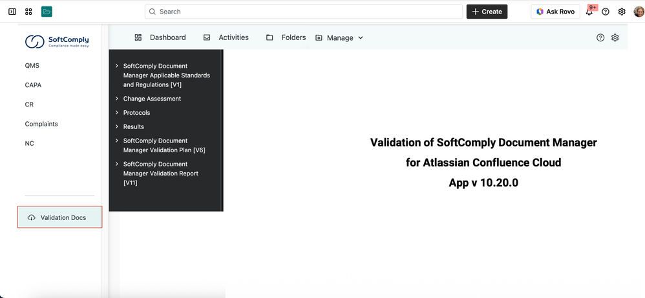
Task: Click the Activities inbox icon
Action: tap(207, 37)
